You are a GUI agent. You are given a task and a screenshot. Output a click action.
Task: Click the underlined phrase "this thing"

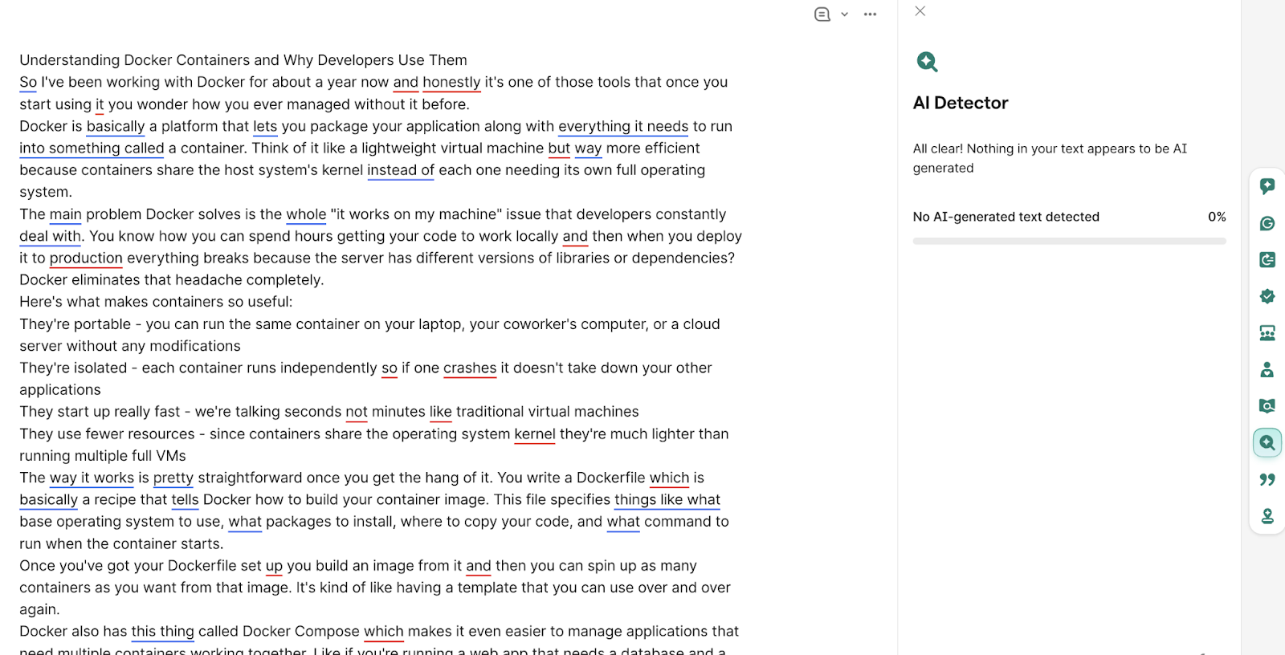click(162, 631)
